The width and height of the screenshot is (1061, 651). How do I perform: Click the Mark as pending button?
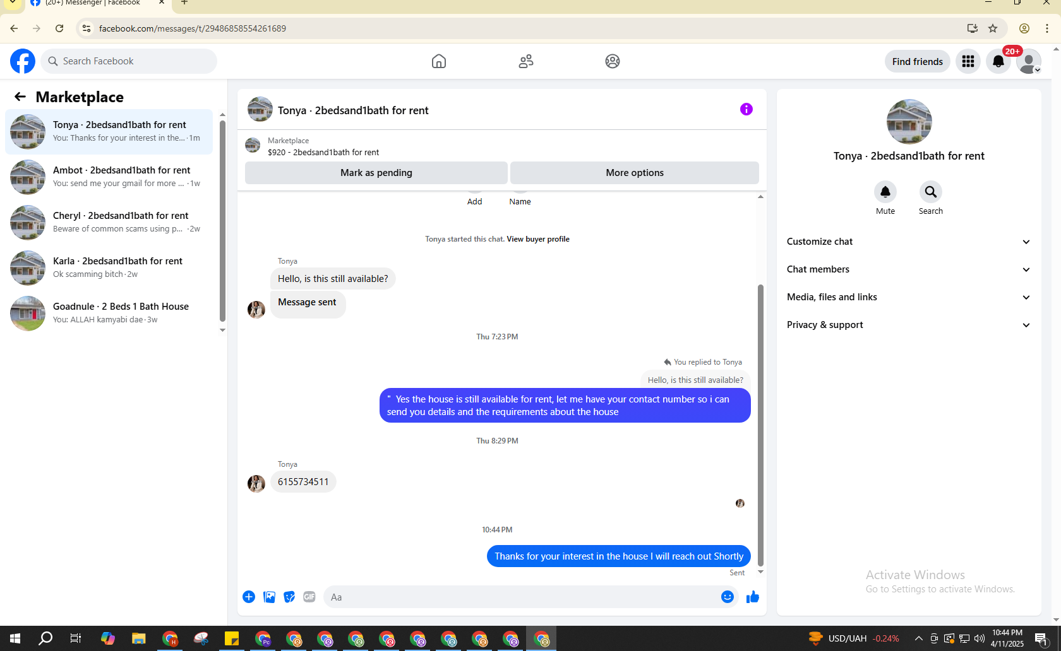tap(376, 173)
